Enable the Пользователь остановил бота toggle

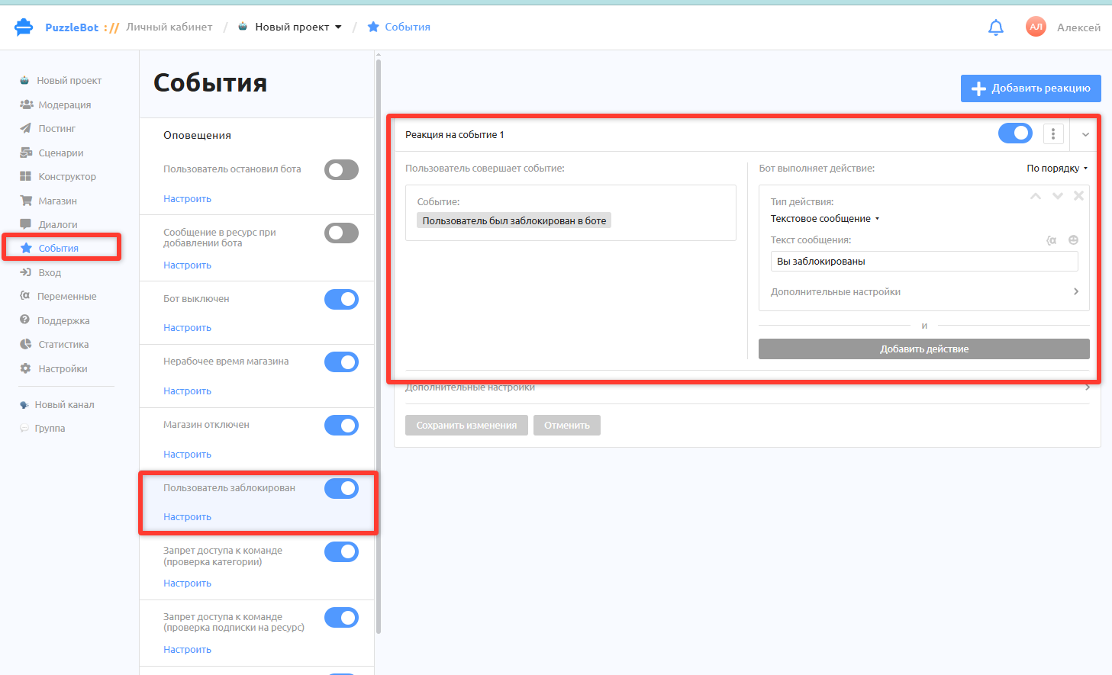(x=341, y=169)
